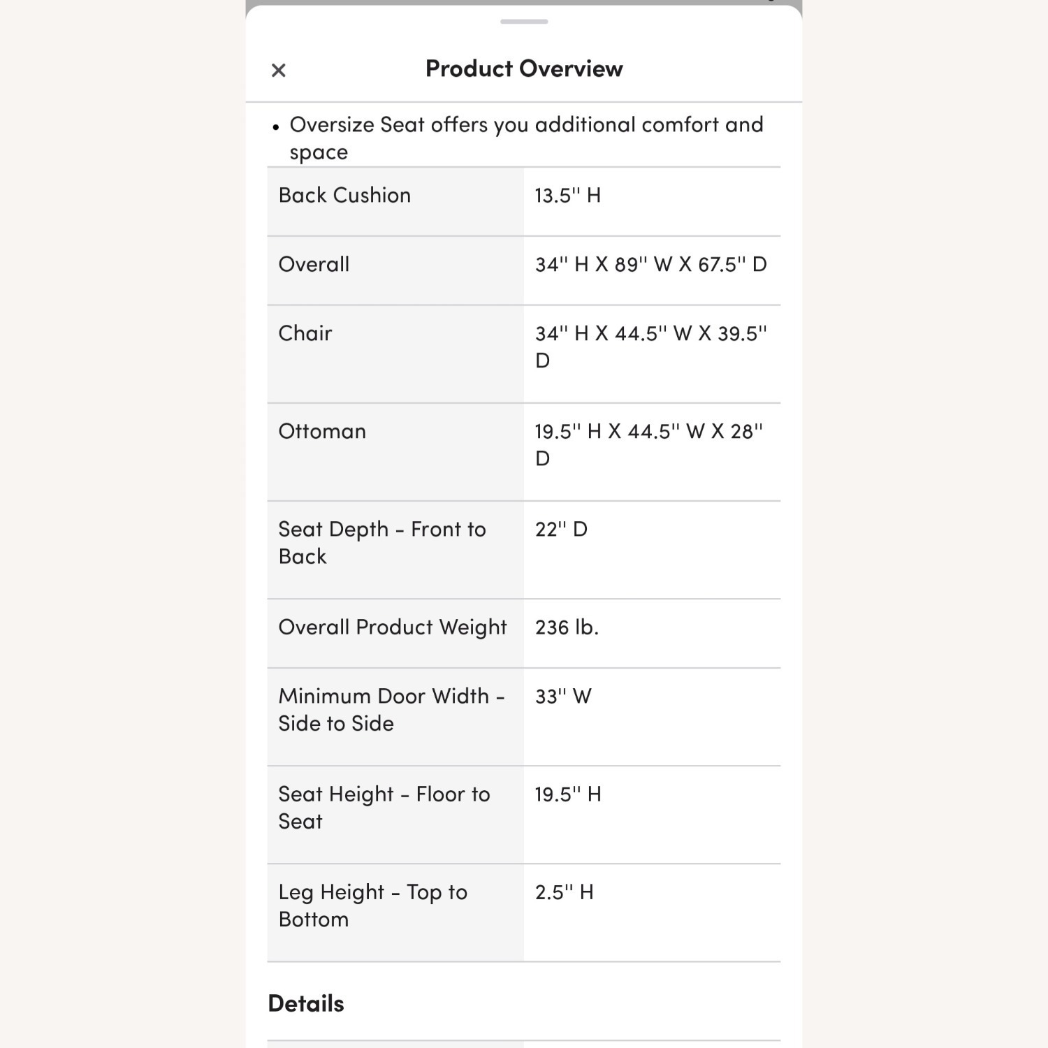Click the Chair dimensions value
Viewport: 1048px width, 1048px height.
pyautogui.click(x=650, y=347)
